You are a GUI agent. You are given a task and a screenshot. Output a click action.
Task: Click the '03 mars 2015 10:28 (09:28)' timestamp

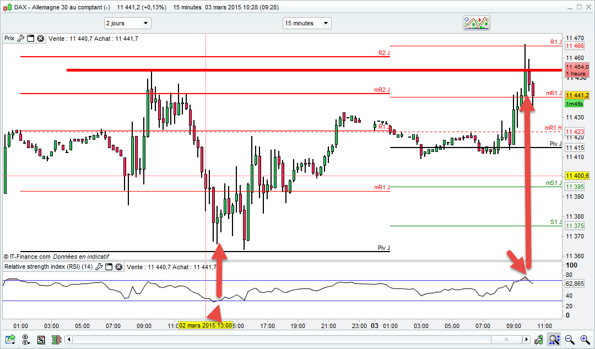click(x=242, y=7)
